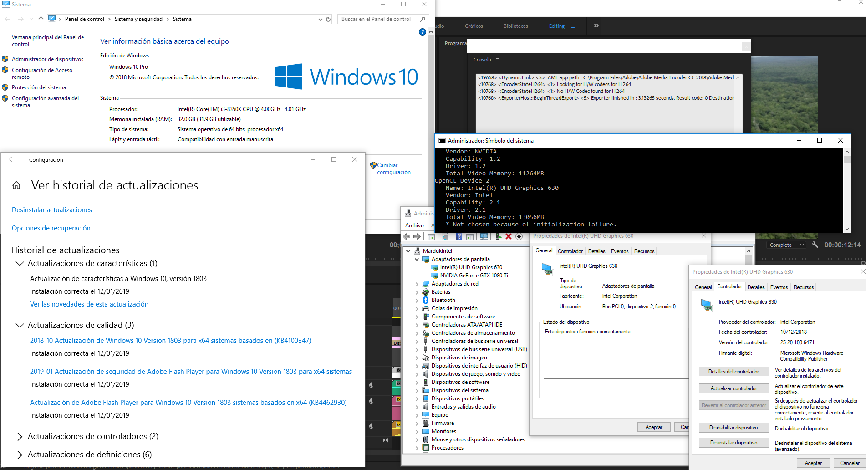
Task: Select NVIDIA GeForce GTX 1080 Ti device
Action: (474, 276)
